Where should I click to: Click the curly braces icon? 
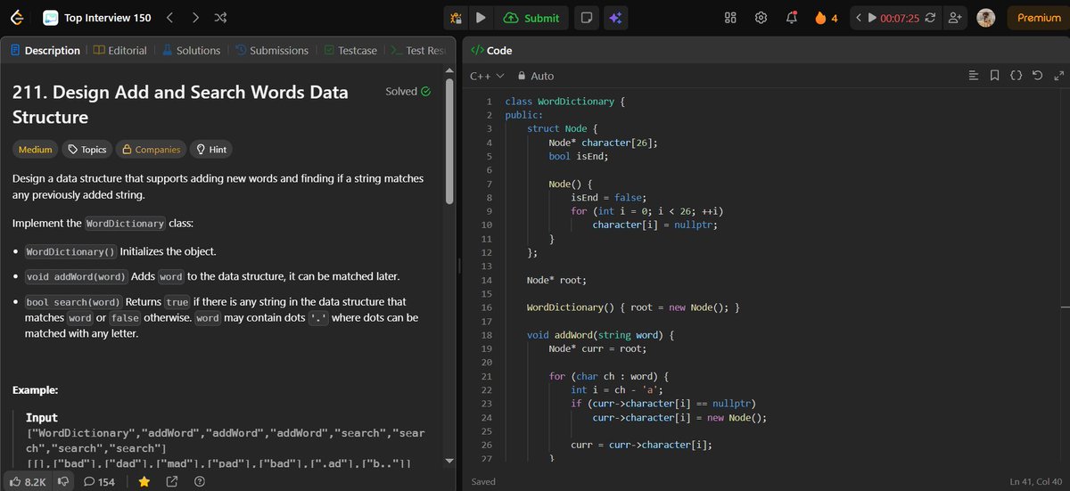point(1016,77)
